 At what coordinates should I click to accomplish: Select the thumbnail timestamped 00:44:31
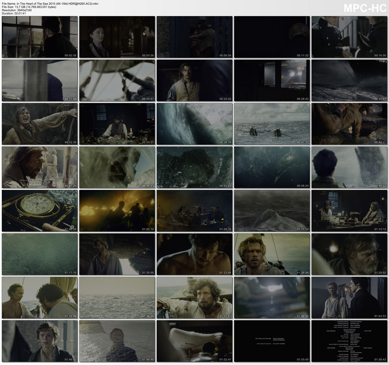(349, 124)
